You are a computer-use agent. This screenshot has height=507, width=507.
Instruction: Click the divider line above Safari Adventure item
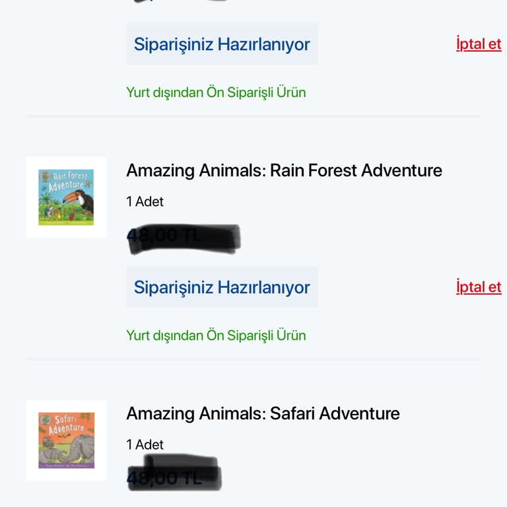tap(253, 359)
